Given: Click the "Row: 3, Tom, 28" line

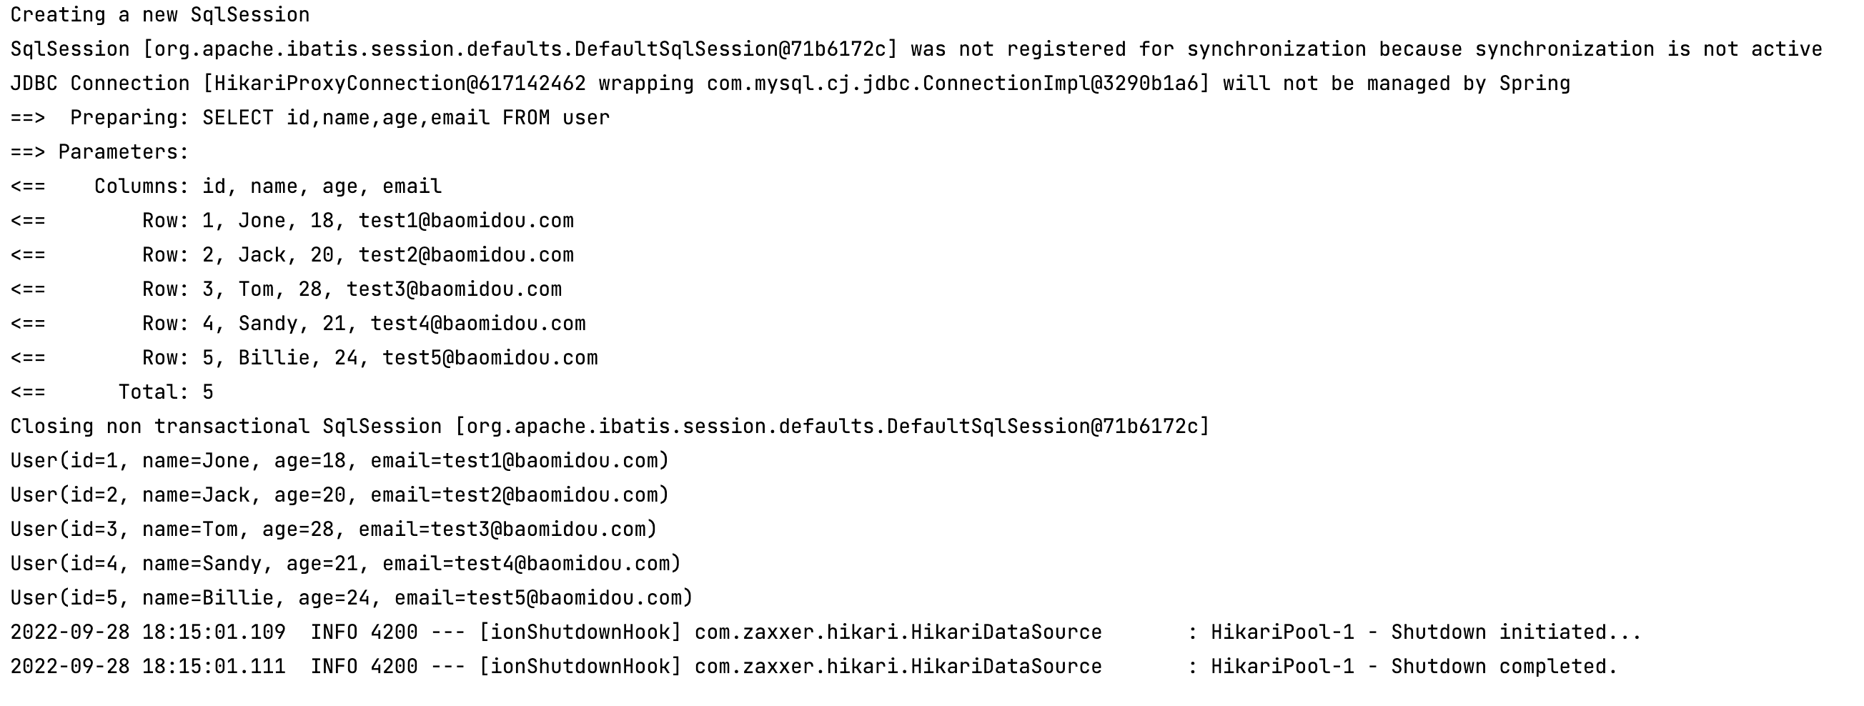Looking at the screenshot, I should coord(352,289).
